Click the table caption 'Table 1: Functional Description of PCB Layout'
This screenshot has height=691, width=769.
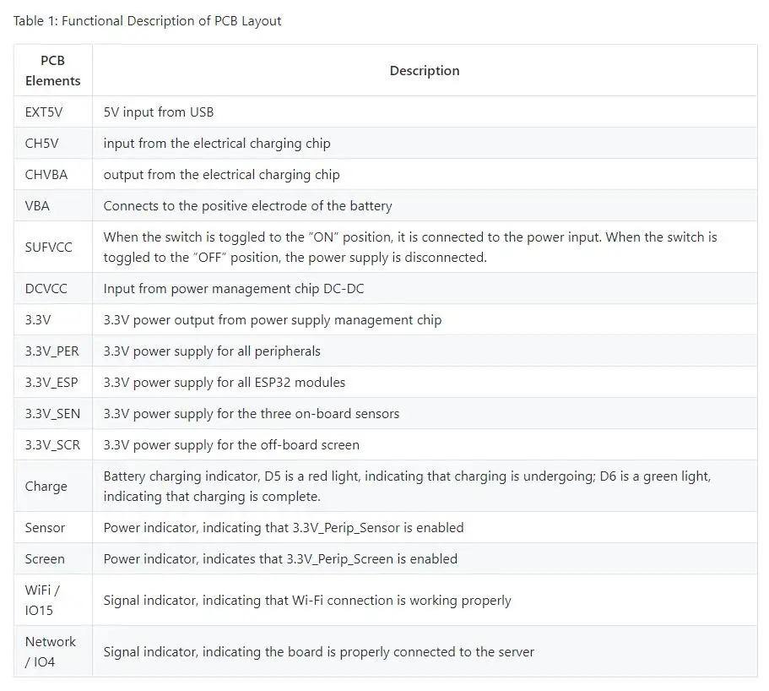point(147,21)
